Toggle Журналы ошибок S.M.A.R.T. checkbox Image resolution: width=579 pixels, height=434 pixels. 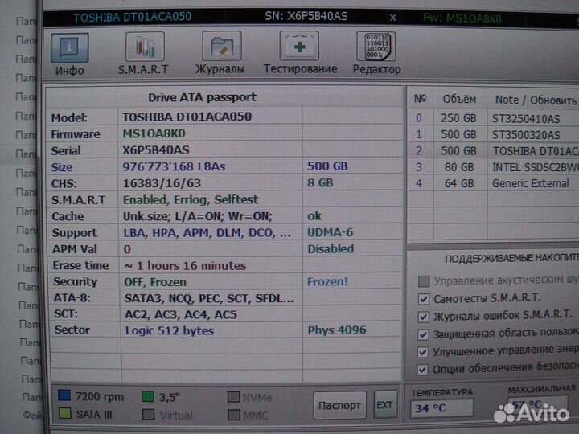point(424,317)
